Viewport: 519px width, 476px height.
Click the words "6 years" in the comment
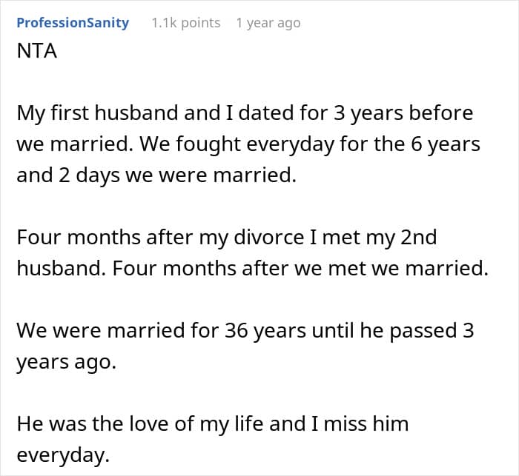click(x=447, y=144)
